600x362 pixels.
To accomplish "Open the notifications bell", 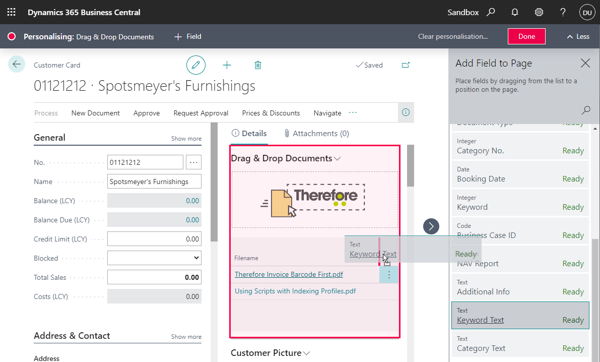I will click(515, 12).
